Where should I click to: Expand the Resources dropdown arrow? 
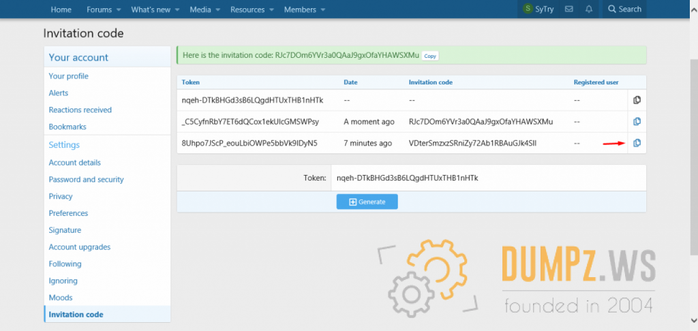point(272,10)
